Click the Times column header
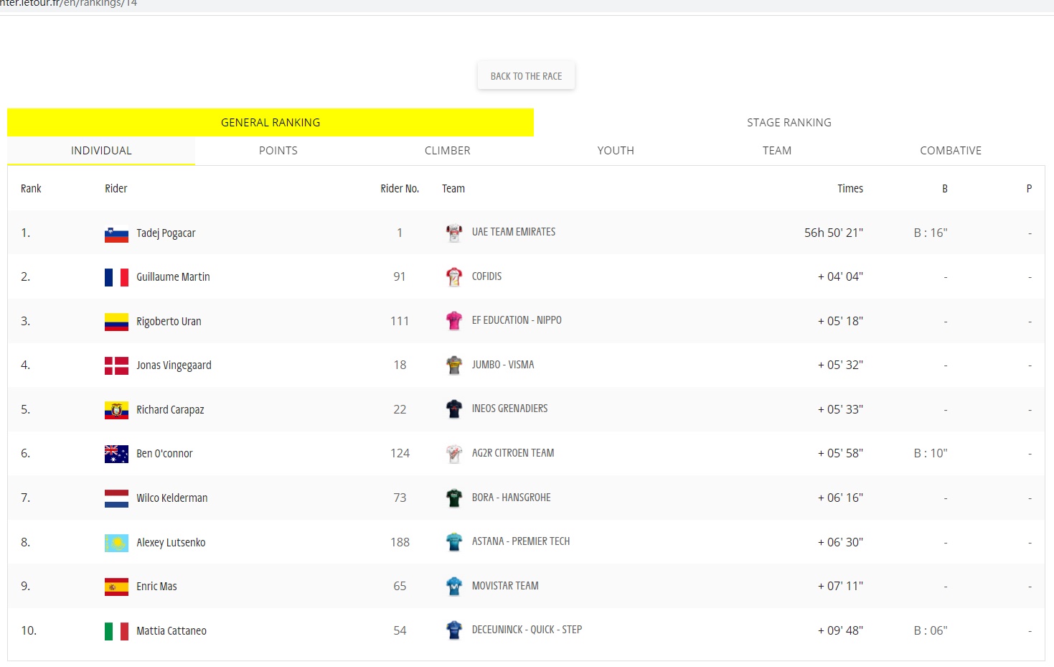 click(850, 189)
